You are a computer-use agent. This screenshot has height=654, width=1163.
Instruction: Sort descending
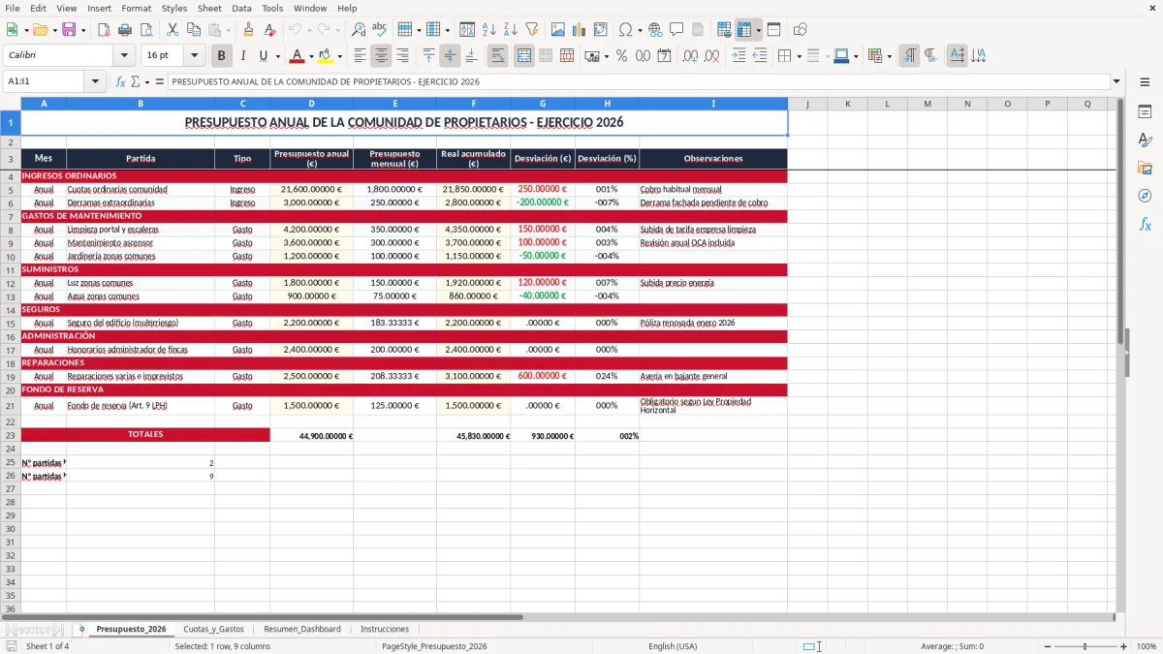coord(511,30)
